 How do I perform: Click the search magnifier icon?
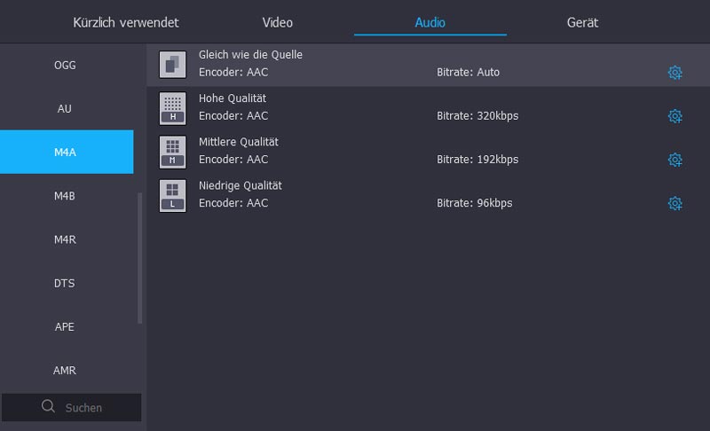point(49,407)
